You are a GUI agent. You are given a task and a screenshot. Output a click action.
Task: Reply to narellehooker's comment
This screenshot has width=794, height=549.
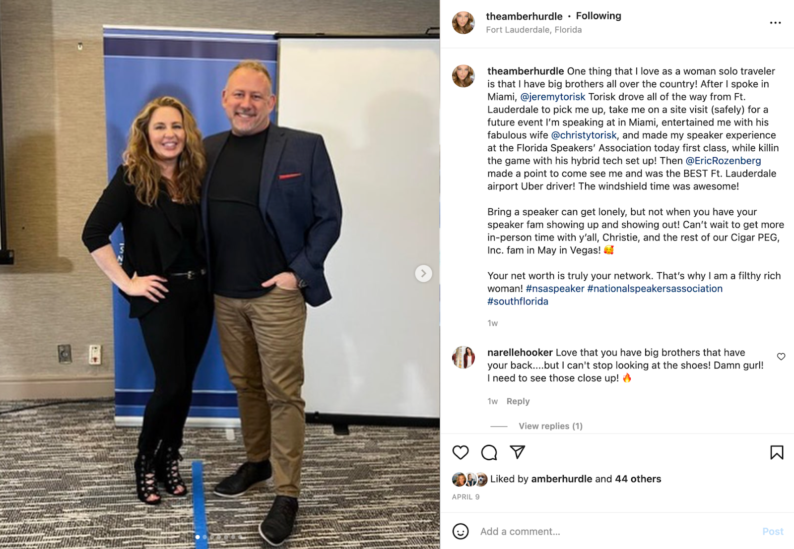[x=518, y=401]
